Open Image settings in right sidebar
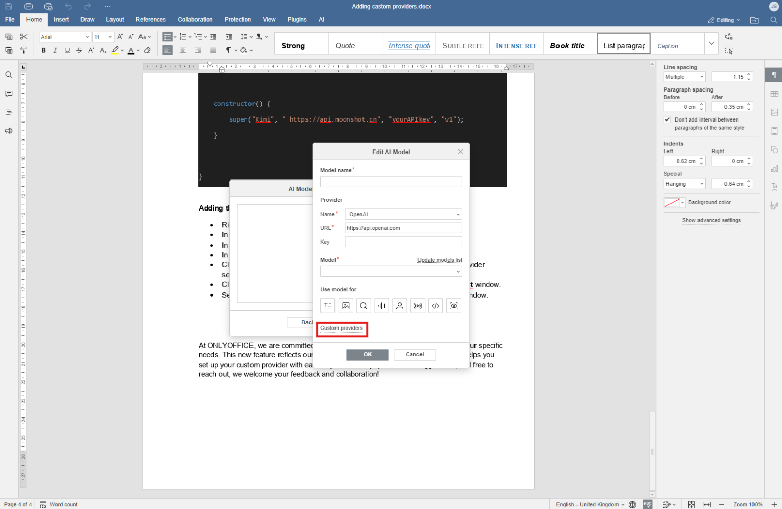This screenshot has width=782, height=509. coord(774,112)
